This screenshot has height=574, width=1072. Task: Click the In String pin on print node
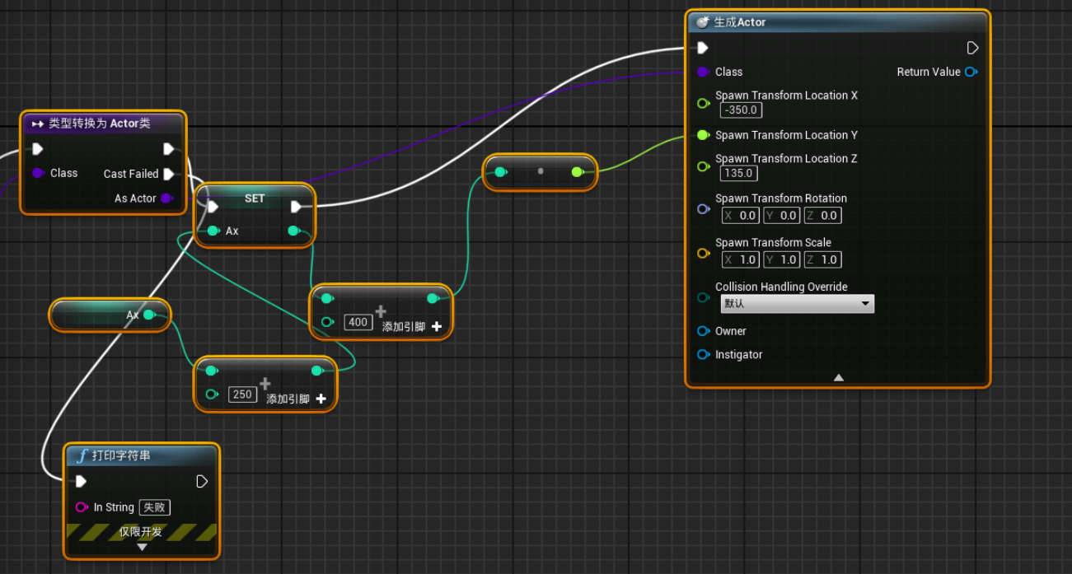point(82,507)
